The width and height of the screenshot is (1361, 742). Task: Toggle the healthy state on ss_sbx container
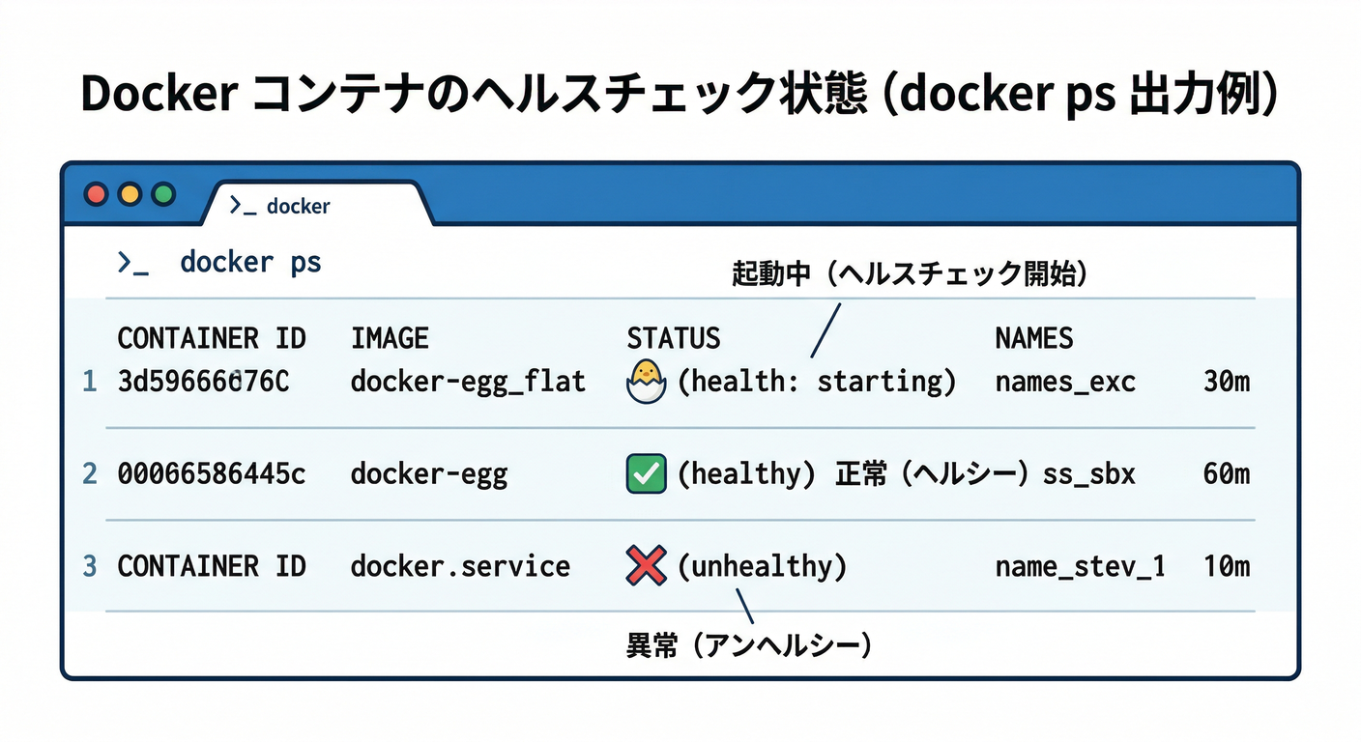[646, 472]
